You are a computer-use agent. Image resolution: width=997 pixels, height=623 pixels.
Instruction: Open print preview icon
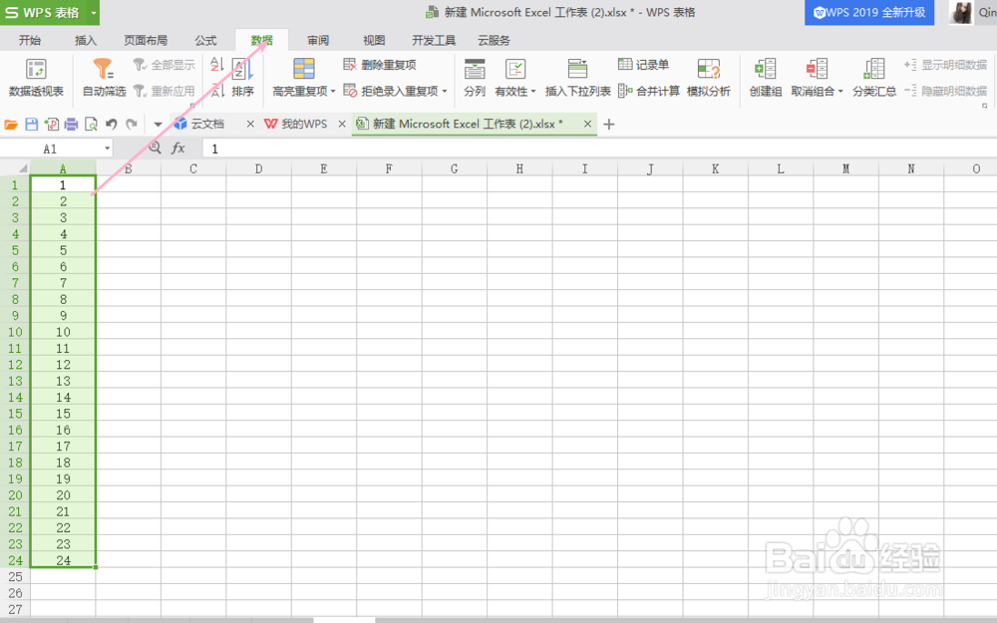[x=91, y=124]
